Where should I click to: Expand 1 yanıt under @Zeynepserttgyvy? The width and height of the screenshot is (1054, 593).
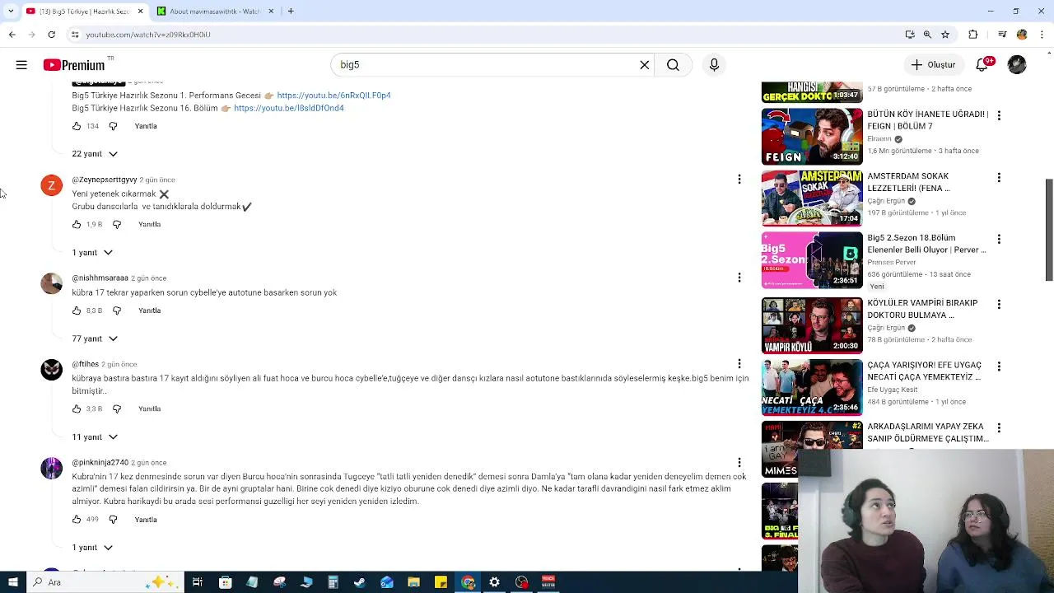[x=92, y=252]
